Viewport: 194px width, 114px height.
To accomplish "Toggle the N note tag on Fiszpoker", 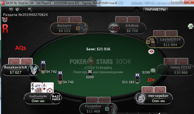I will click(x=107, y=109).
